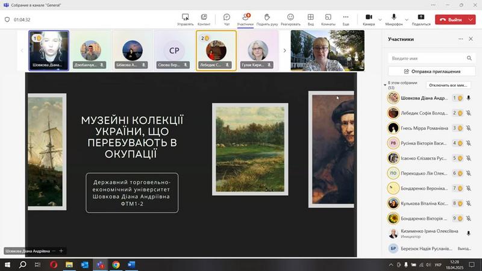The width and height of the screenshot is (482, 271).
Task: Open the Контент toolbar option
Action: click(204, 20)
